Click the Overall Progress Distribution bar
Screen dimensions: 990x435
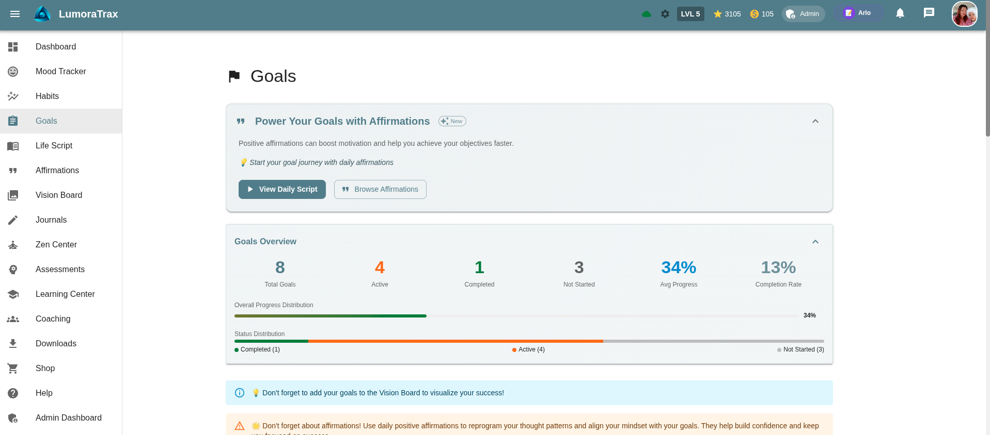516,315
